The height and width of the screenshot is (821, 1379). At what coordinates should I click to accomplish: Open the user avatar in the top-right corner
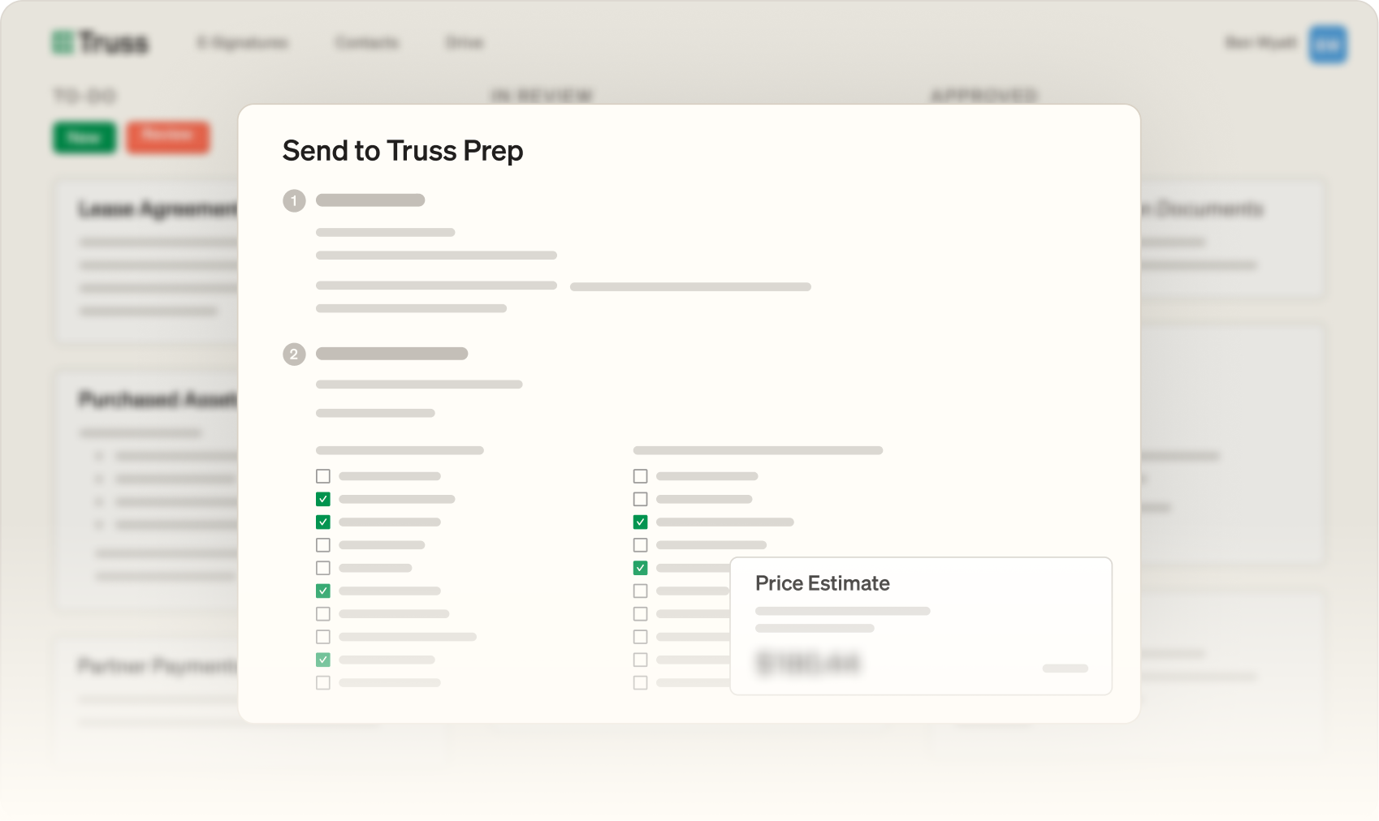pyautogui.click(x=1328, y=44)
